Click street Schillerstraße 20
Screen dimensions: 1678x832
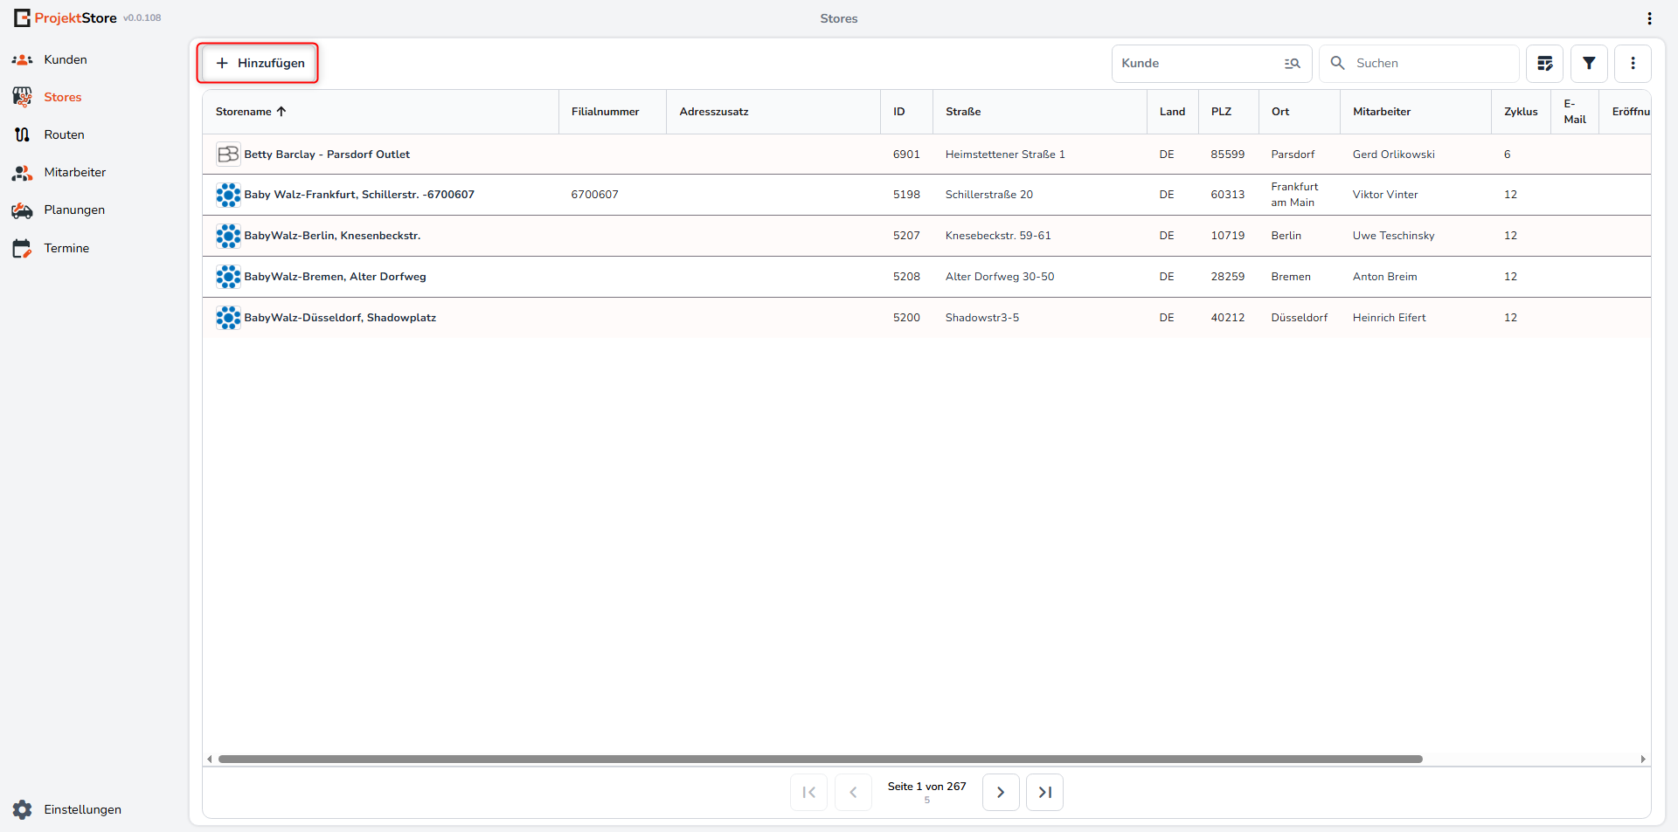pyautogui.click(x=989, y=195)
